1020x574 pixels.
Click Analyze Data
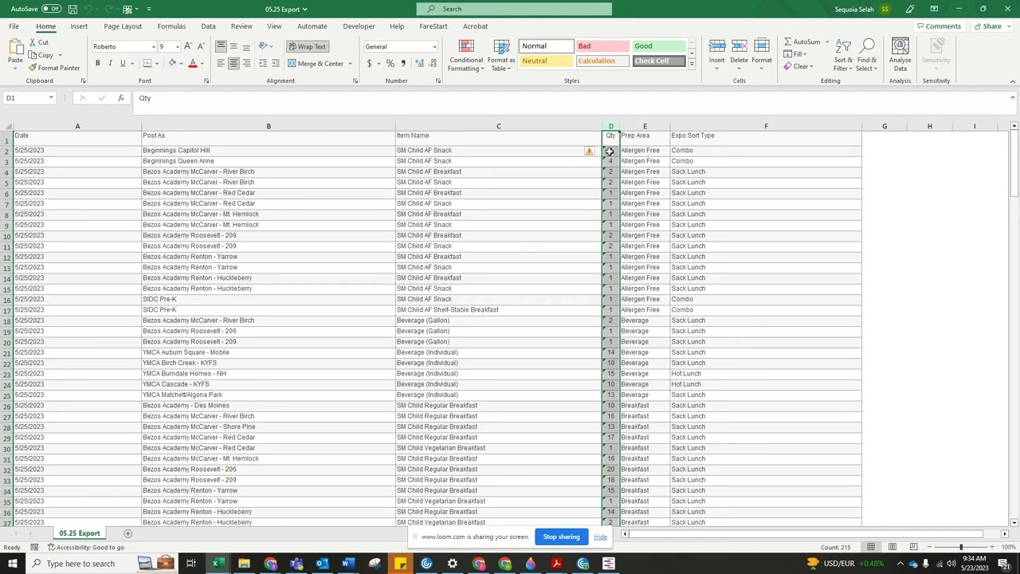[900, 55]
